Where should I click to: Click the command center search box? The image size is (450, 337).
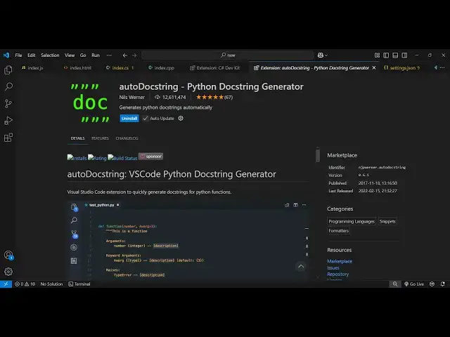pos(227,55)
